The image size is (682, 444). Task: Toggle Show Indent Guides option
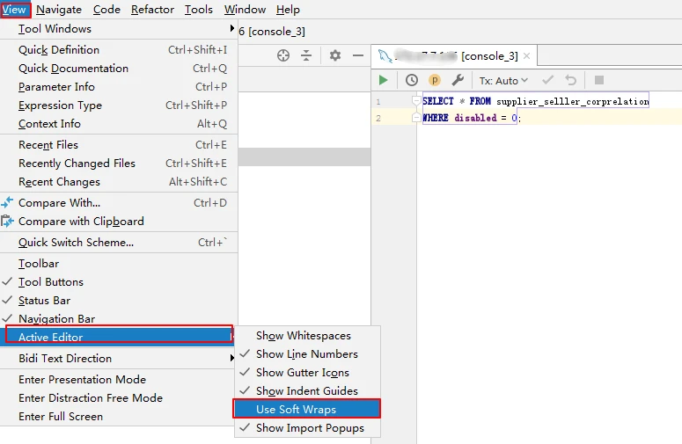point(307,391)
